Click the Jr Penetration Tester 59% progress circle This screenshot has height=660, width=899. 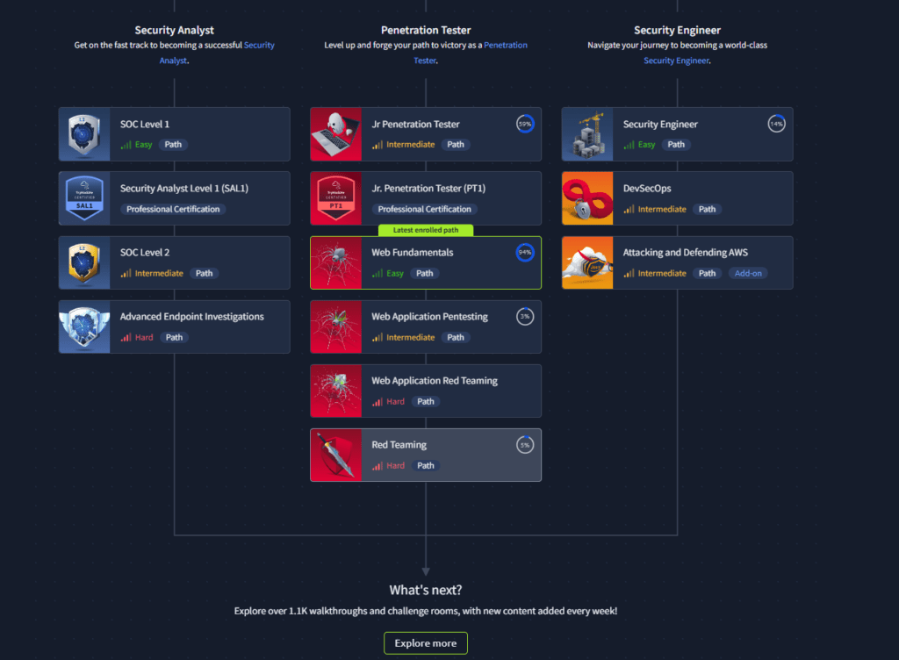[525, 124]
